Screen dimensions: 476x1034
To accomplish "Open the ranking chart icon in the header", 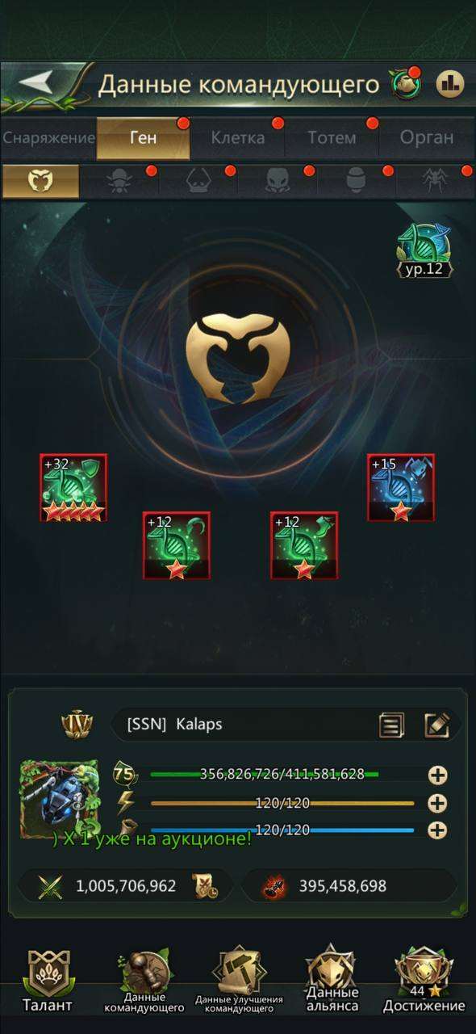I will point(450,83).
